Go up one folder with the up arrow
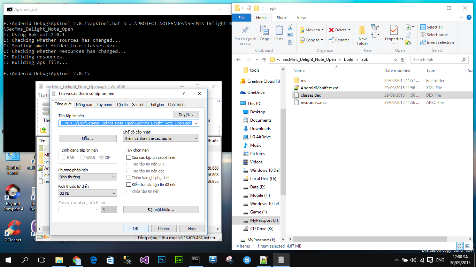 (x=264, y=60)
